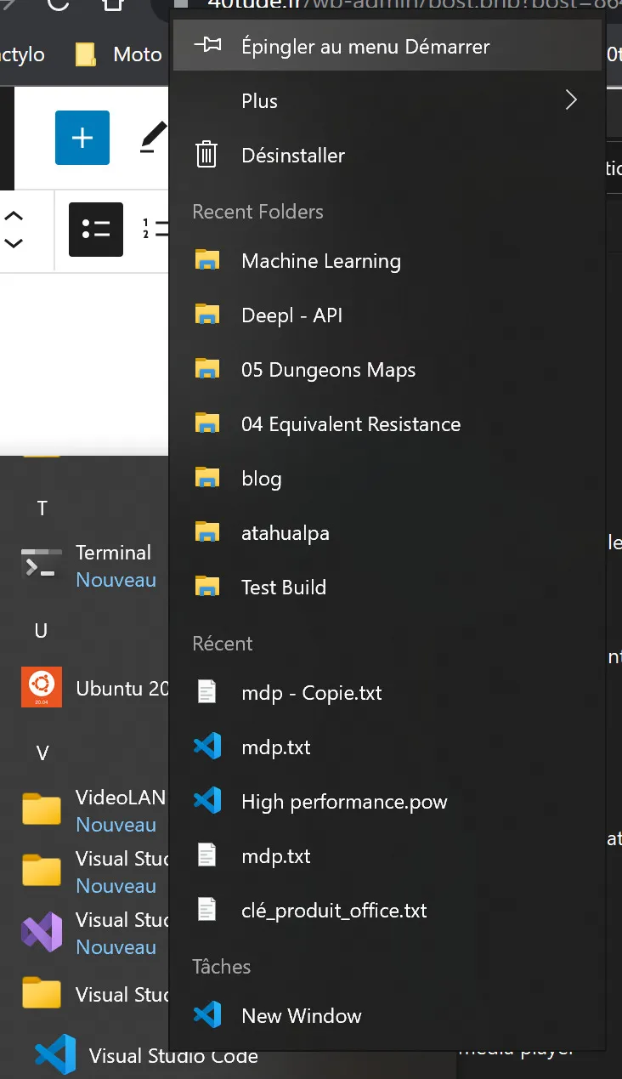622x1079 pixels.
Task: Move block down with down chevron
Action: coord(14,243)
